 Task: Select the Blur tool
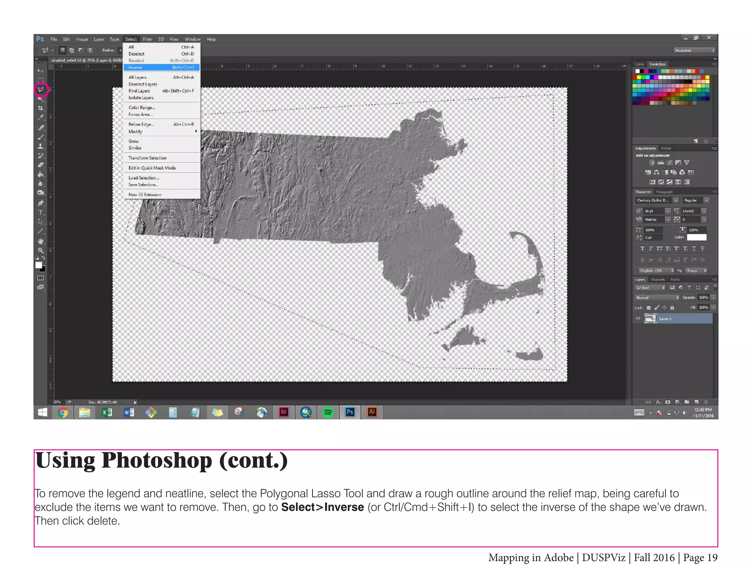(x=40, y=183)
